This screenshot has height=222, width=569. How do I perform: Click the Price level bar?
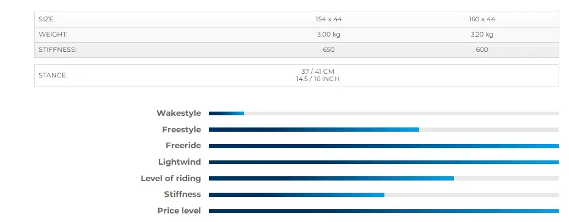(384, 211)
